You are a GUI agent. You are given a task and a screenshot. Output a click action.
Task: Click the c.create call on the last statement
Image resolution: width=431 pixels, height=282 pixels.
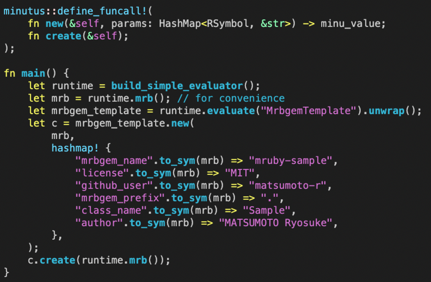point(52,260)
